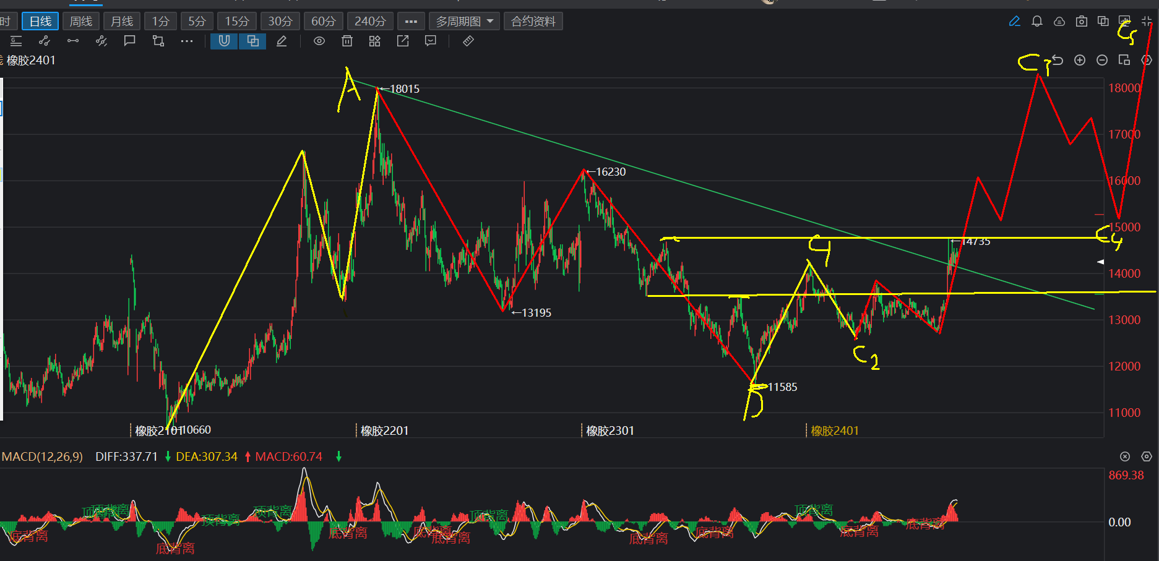
Task: Zoom in the chart with plus icon
Action: tap(1080, 60)
